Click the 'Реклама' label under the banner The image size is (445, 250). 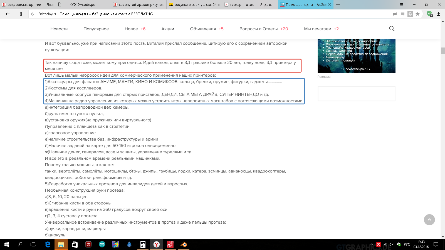tap(324, 77)
